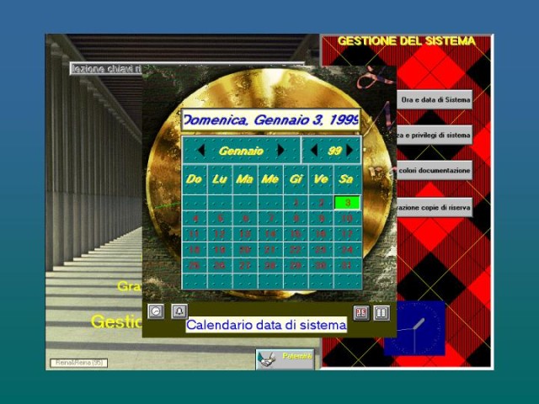Select highlighted day 3 in calendar
This screenshot has width=539, height=404.
coord(347,202)
